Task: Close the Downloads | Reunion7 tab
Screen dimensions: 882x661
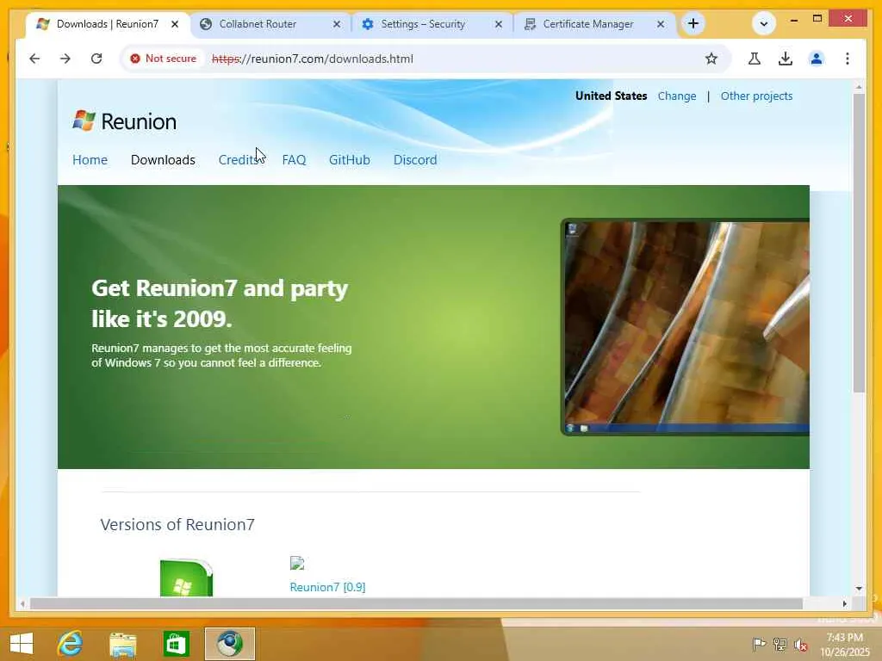Action: point(174,24)
